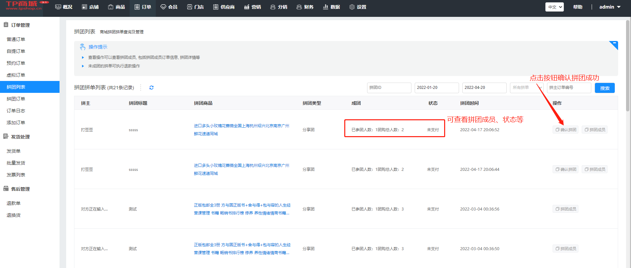Image resolution: width=631 pixels, height=268 pixels.
Task: Click the page vertical scrollbar
Action: [x=628, y=66]
